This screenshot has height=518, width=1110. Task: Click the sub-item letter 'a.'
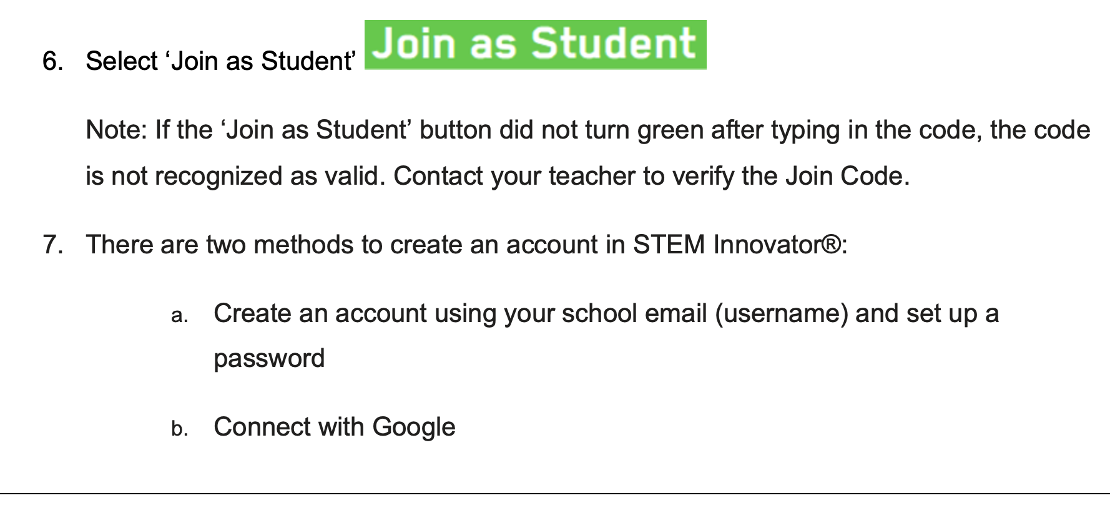click(179, 315)
